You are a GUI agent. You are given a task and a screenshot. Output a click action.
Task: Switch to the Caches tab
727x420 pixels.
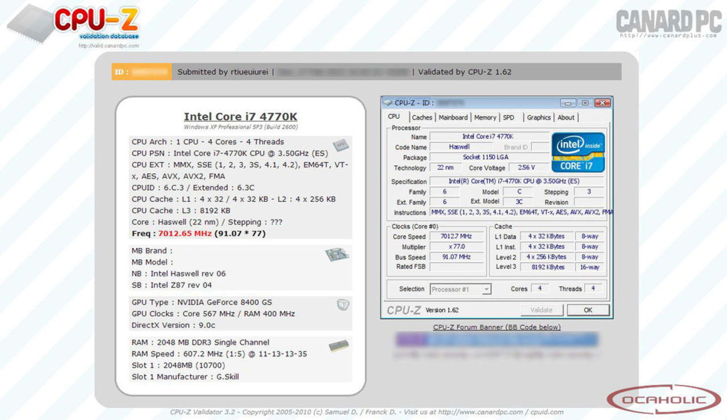(422, 117)
